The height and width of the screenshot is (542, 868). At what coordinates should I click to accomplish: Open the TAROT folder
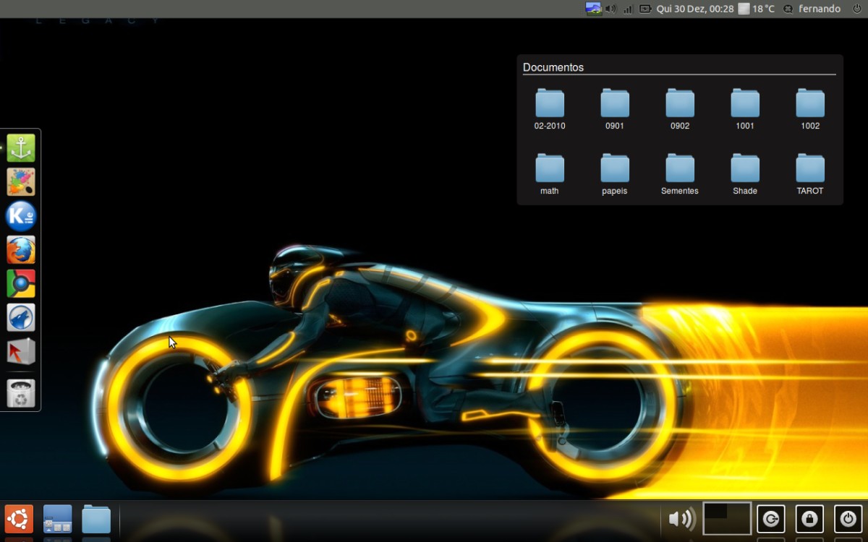[x=810, y=174]
